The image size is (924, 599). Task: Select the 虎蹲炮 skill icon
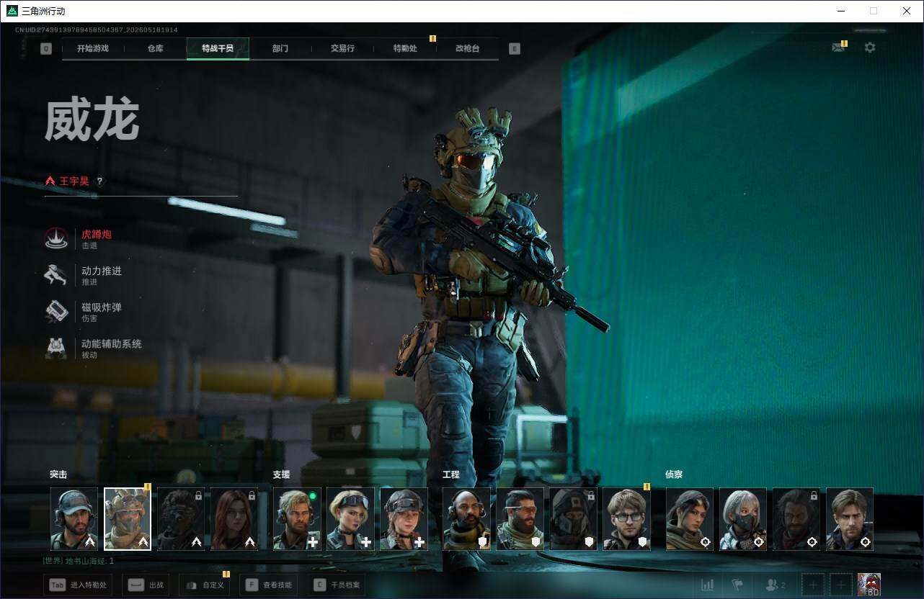point(57,238)
